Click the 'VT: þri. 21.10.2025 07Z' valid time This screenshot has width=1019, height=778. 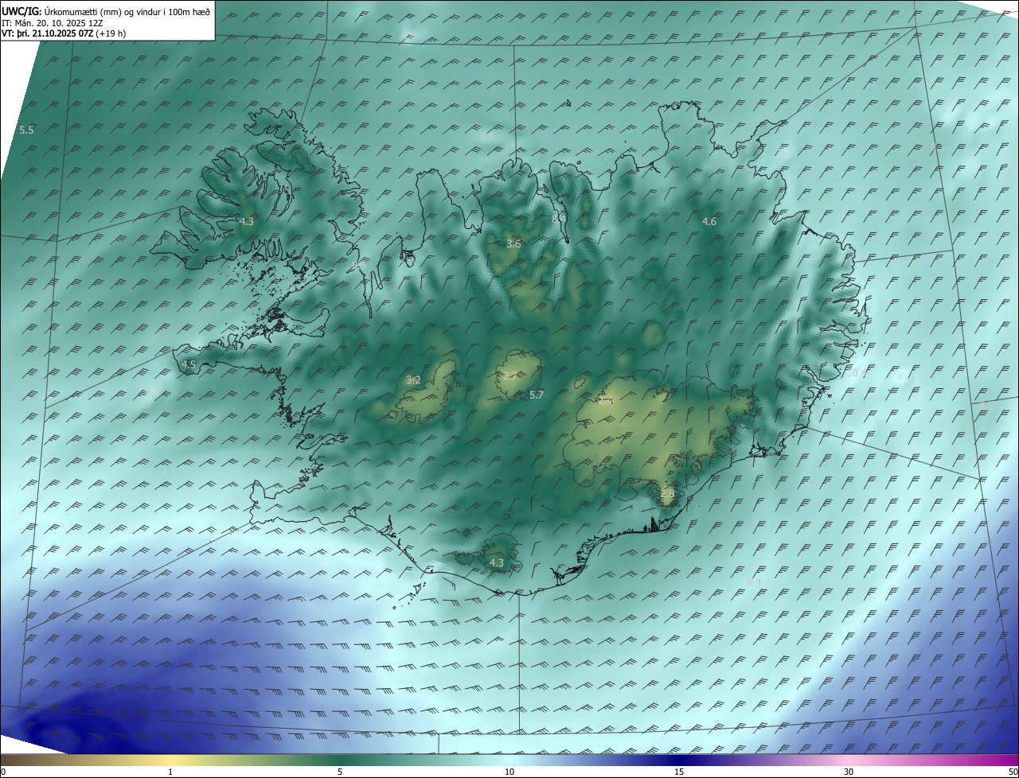47,33
